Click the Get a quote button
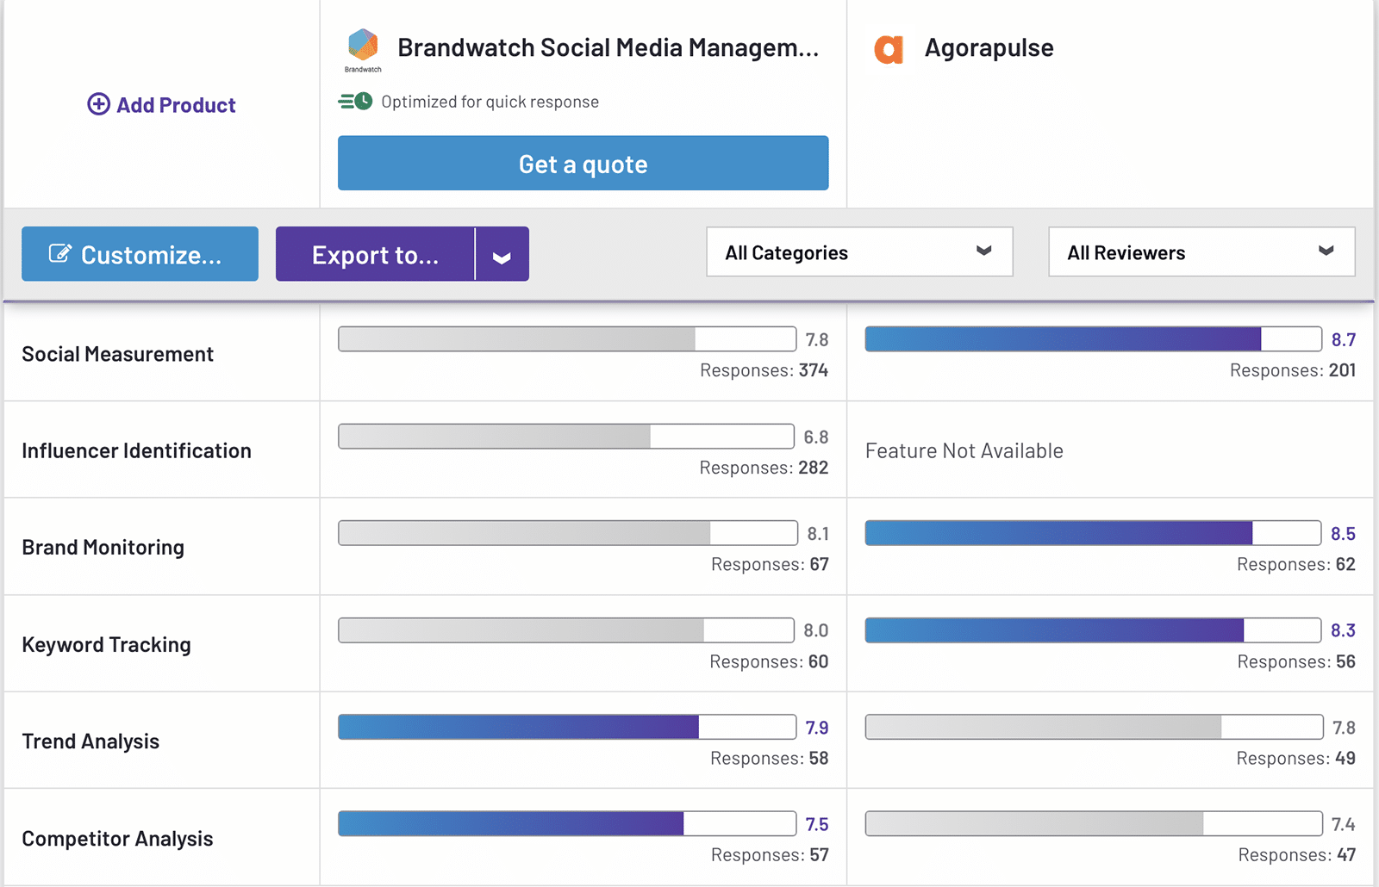This screenshot has height=887, width=1379. [x=583, y=163]
